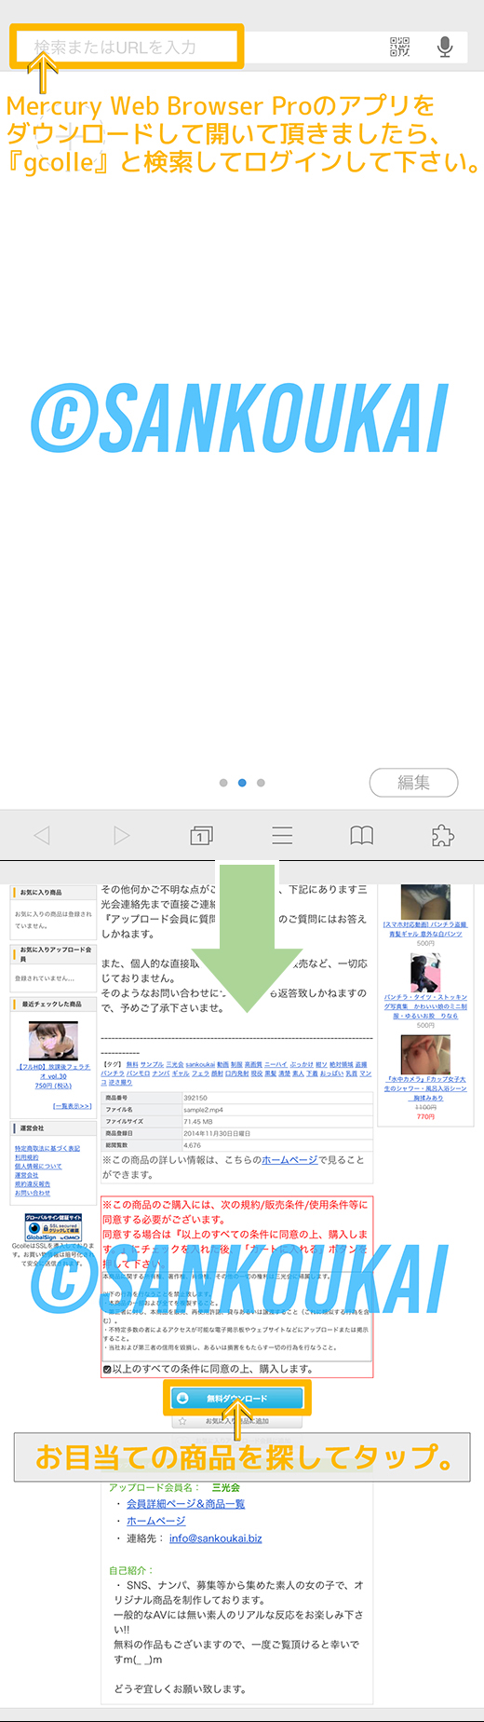Open the tabs overview icon
484x1722 pixels.
[x=201, y=835]
